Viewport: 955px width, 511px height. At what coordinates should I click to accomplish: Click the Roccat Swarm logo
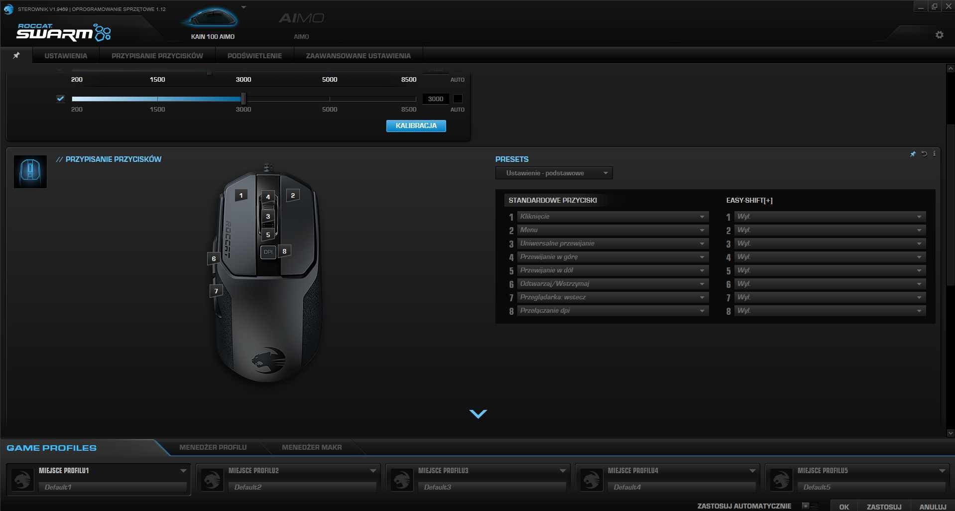64,32
